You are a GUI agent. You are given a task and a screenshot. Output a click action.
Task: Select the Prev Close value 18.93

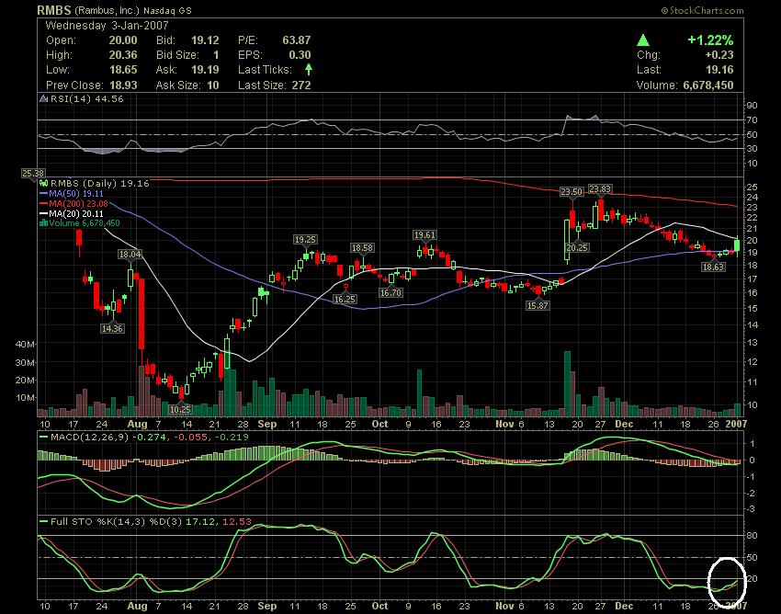pos(123,85)
